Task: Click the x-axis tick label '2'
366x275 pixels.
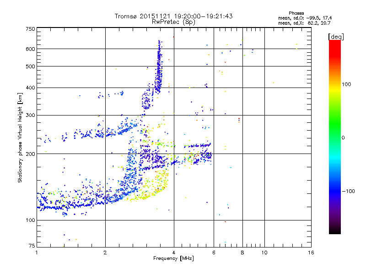Action: (x=105, y=253)
